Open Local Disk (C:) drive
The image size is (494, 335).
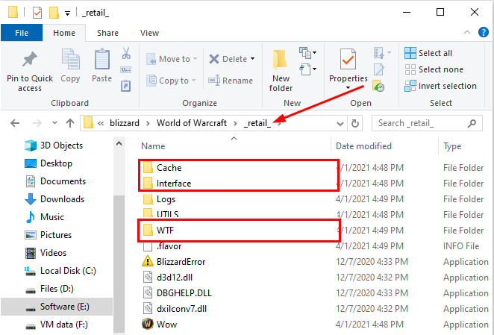pyautogui.click(x=60, y=271)
